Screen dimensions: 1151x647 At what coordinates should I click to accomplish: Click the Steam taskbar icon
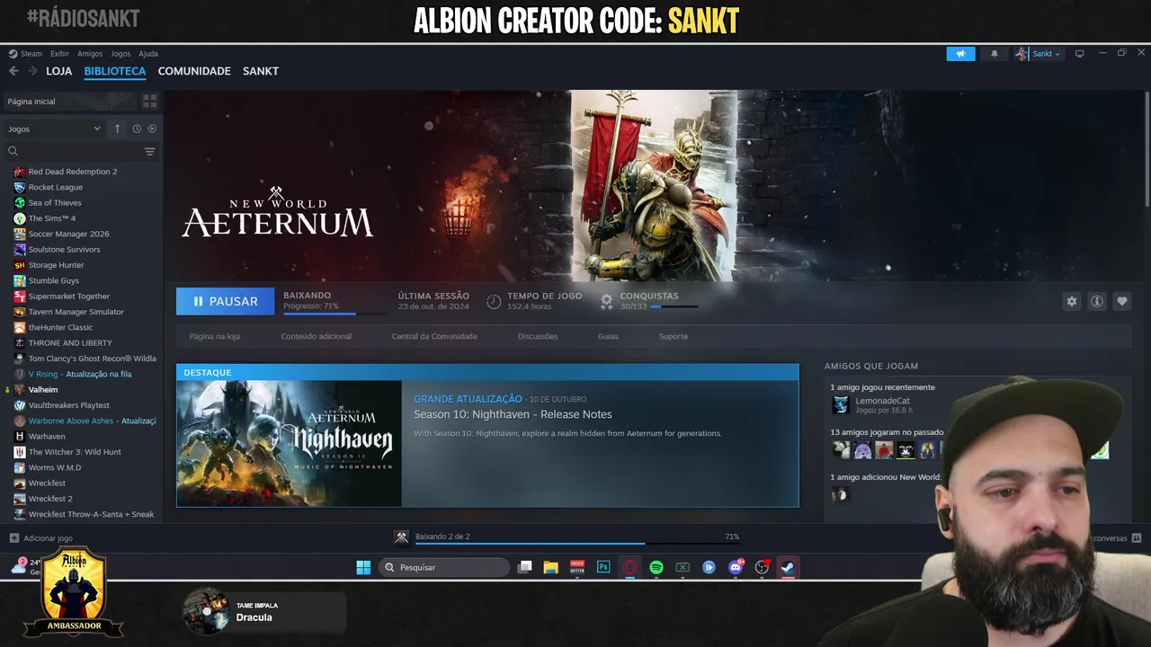pyautogui.click(x=788, y=567)
